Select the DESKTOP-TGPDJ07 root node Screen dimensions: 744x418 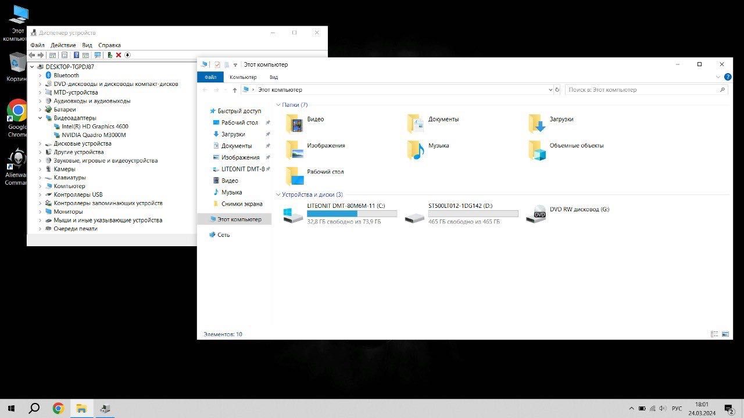[x=66, y=67]
